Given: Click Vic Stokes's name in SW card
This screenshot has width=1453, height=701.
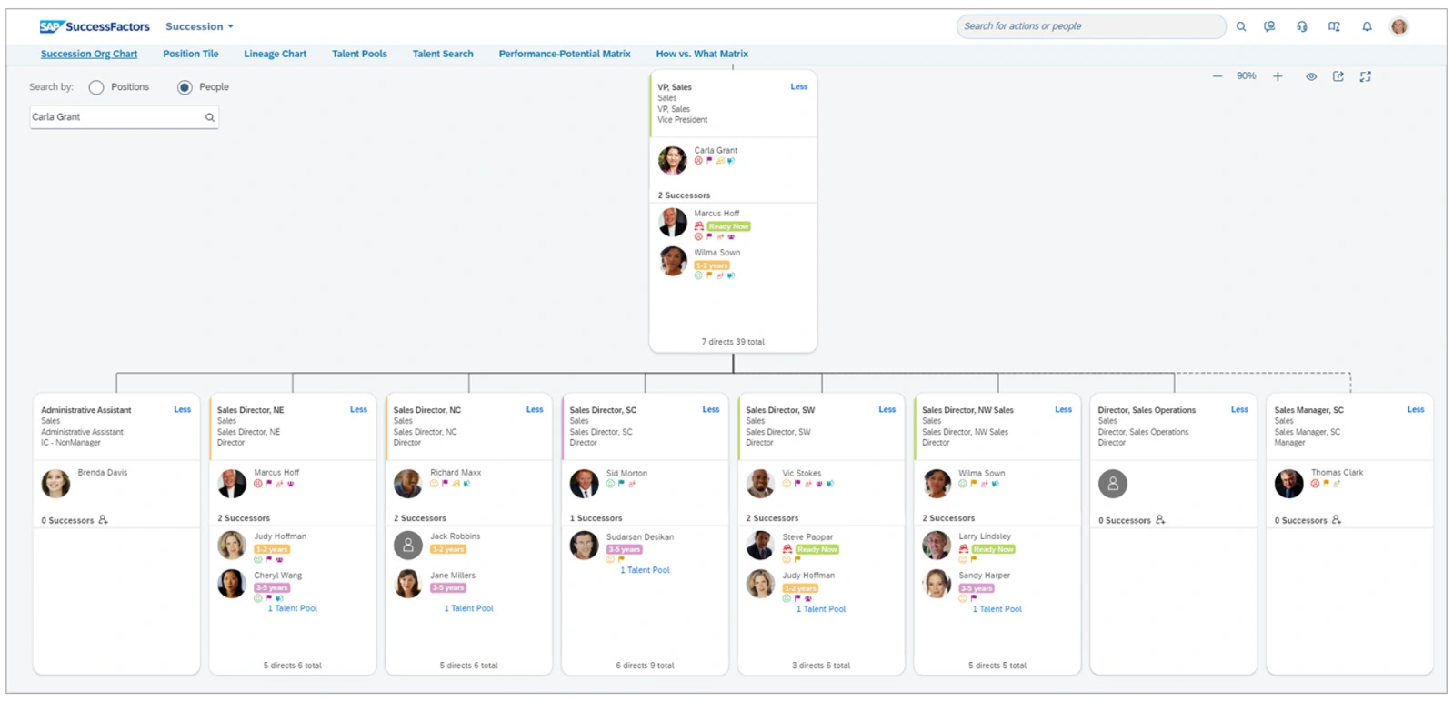Looking at the screenshot, I should click(x=802, y=473).
